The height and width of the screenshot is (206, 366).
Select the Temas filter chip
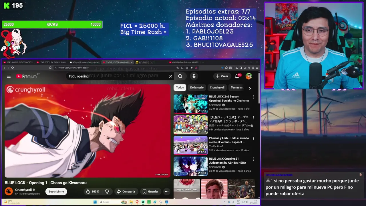point(237,88)
